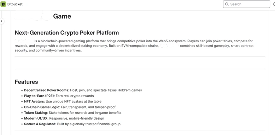Expand the collapsed left sidebar chevron
The height and width of the screenshot is (135, 275).
[1, 21]
